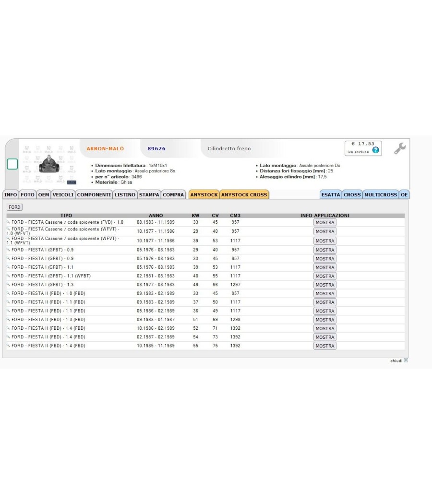The image size is (432, 504).
Task: Click year range 02.1981 - 08.1983
Action: click(156, 276)
